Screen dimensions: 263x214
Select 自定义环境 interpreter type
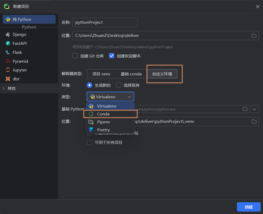[162, 74]
